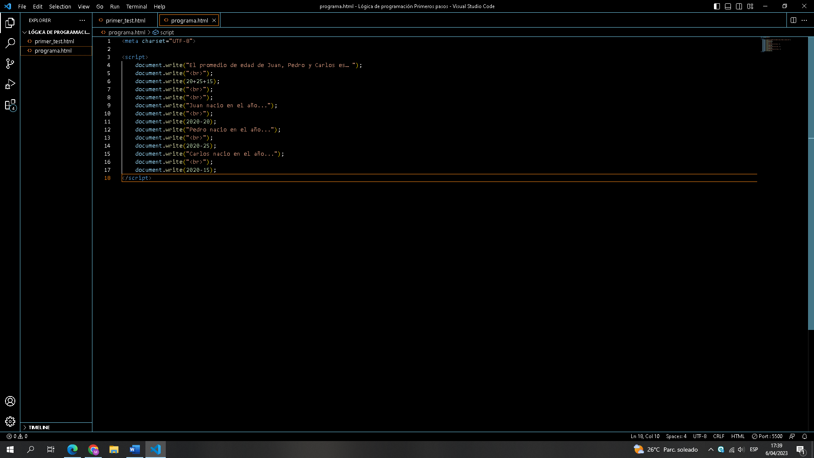This screenshot has height=458, width=814.
Task: Show hidden system tray icons
Action: click(x=711, y=450)
